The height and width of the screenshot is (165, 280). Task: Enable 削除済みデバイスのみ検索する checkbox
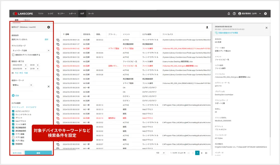pos(13,55)
